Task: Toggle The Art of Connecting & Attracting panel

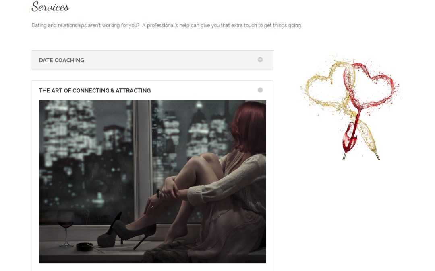Action: [153, 90]
